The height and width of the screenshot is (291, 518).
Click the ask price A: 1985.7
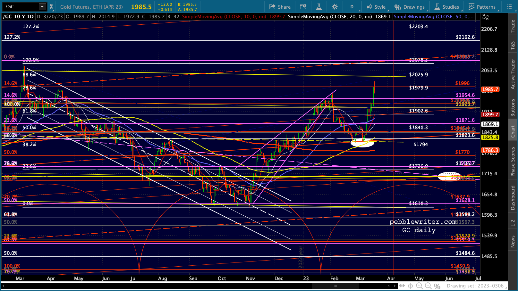click(x=187, y=10)
